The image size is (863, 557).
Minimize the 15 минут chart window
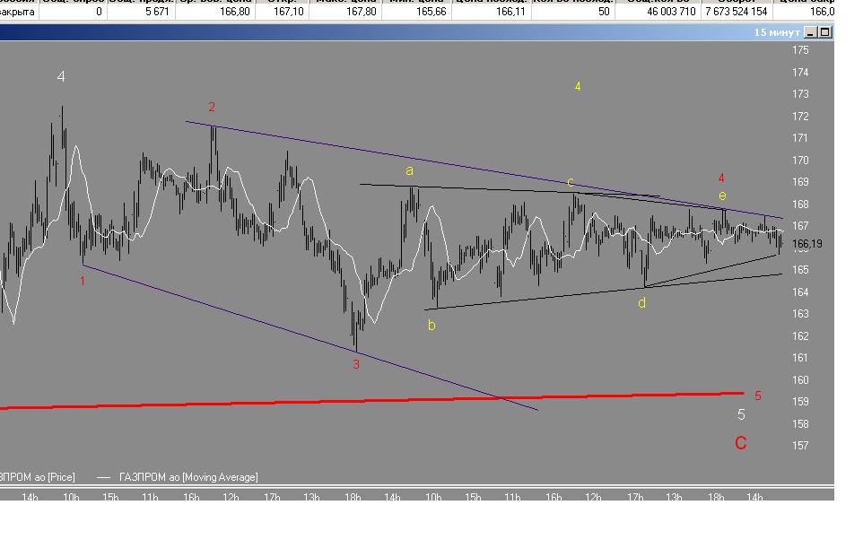point(809,32)
